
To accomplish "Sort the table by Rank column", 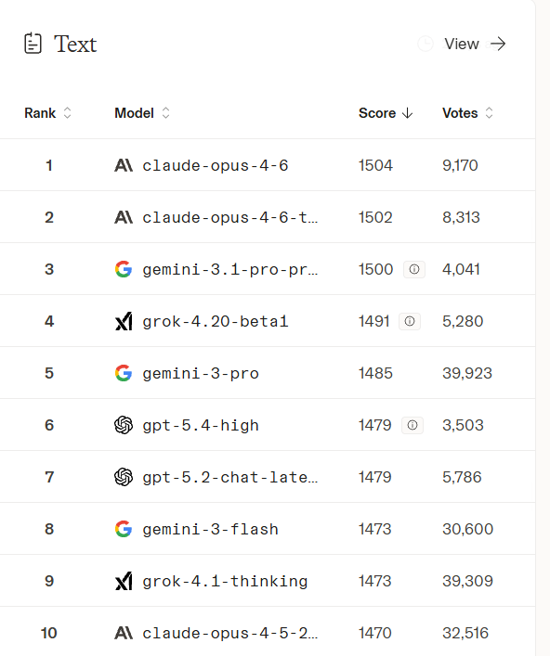I will click(47, 113).
